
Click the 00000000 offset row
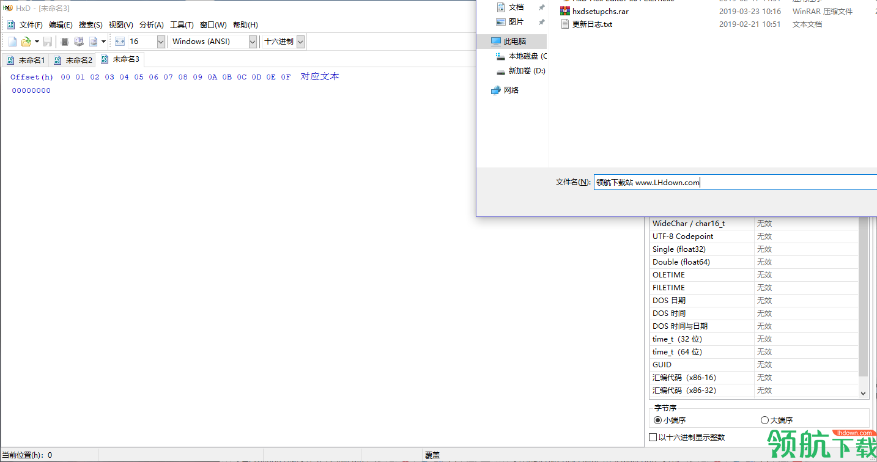point(31,90)
